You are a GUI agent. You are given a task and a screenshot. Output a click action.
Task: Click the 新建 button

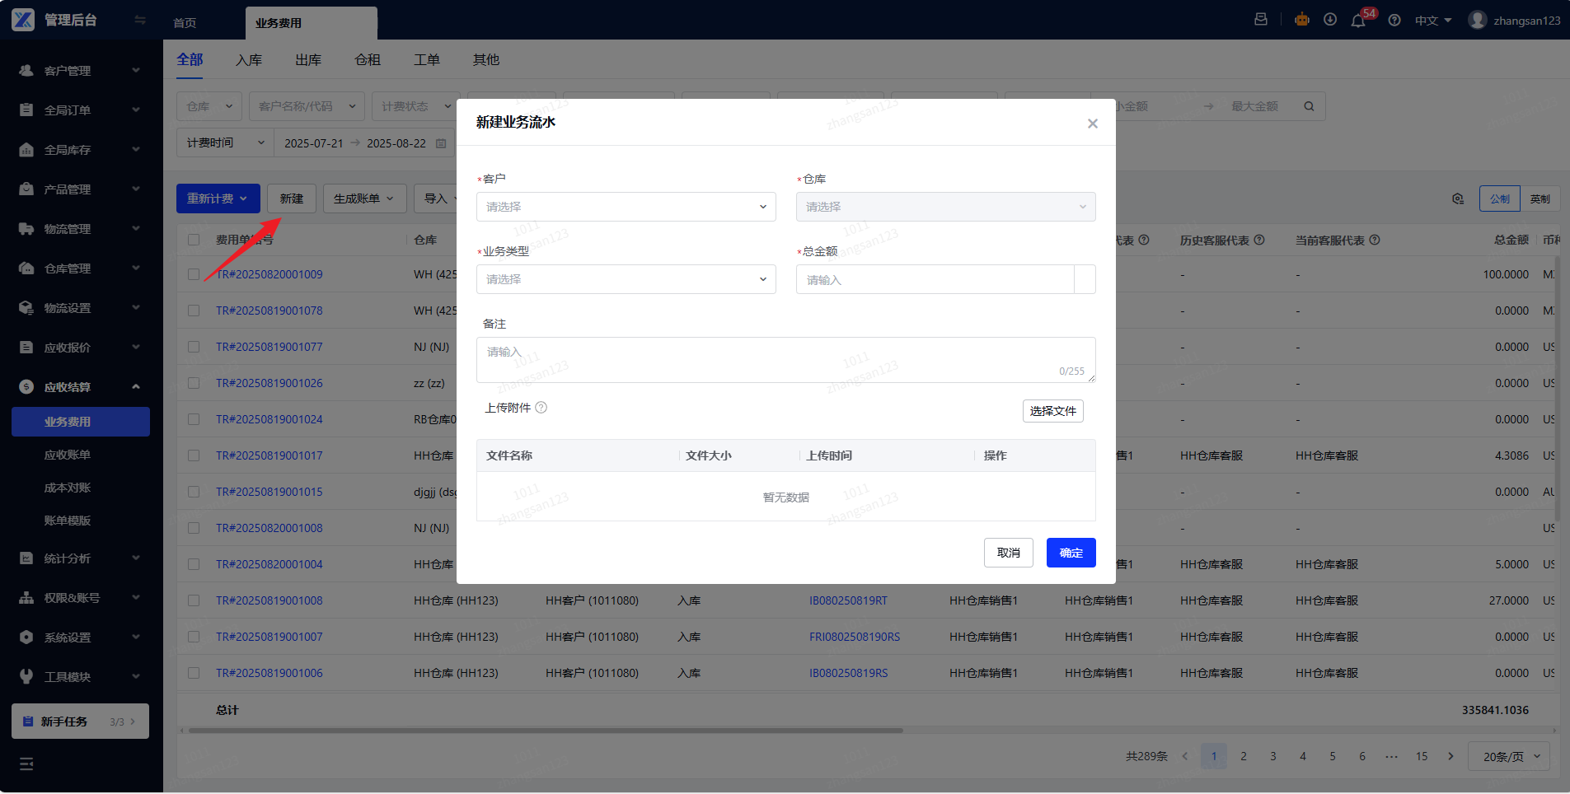(x=292, y=198)
